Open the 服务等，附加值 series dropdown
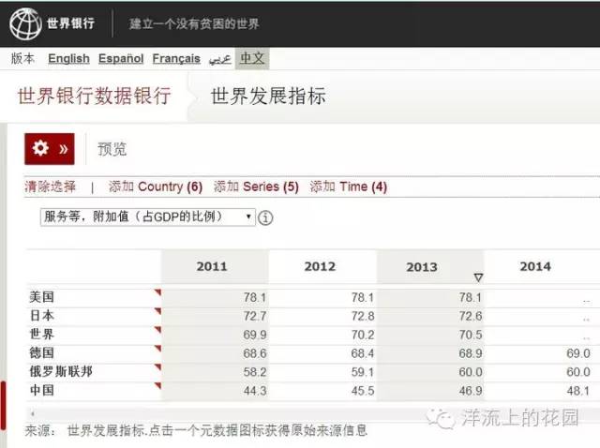 pos(148,217)
